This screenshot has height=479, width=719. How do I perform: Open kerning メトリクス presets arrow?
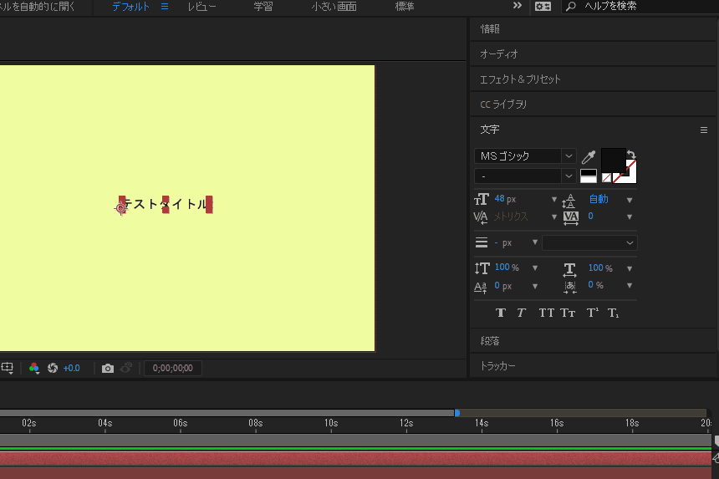[x=554, y=217]
